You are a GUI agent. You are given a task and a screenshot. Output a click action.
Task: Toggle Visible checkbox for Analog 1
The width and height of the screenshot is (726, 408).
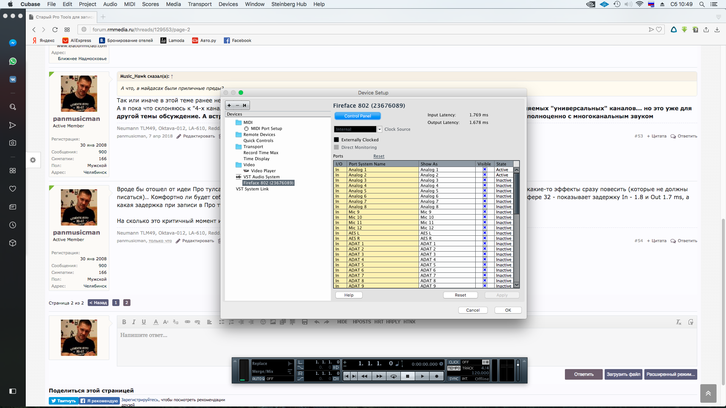click(485, 170)
